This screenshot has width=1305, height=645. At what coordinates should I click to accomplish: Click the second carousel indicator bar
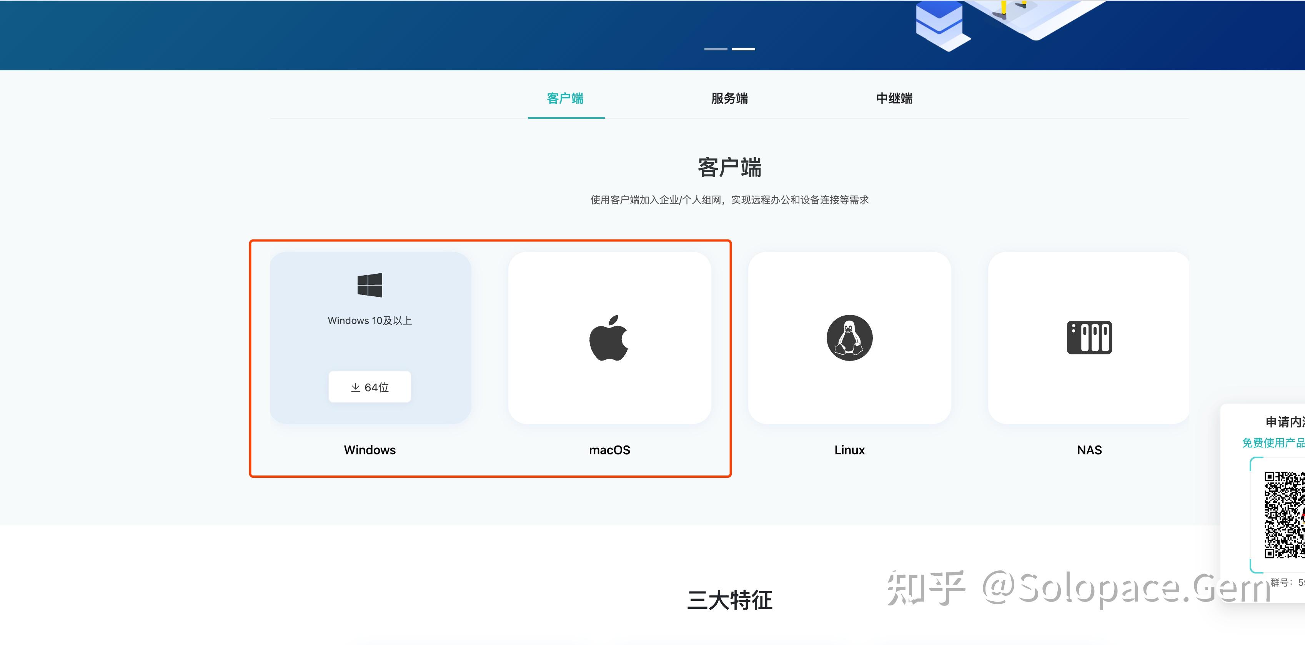click(743, 49)
